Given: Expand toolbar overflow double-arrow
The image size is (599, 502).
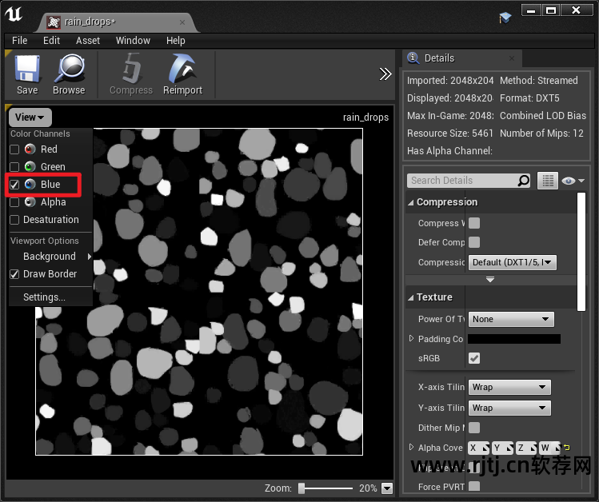Looking at the screenshot, I should pyautogui.click(x=385, y=74).
